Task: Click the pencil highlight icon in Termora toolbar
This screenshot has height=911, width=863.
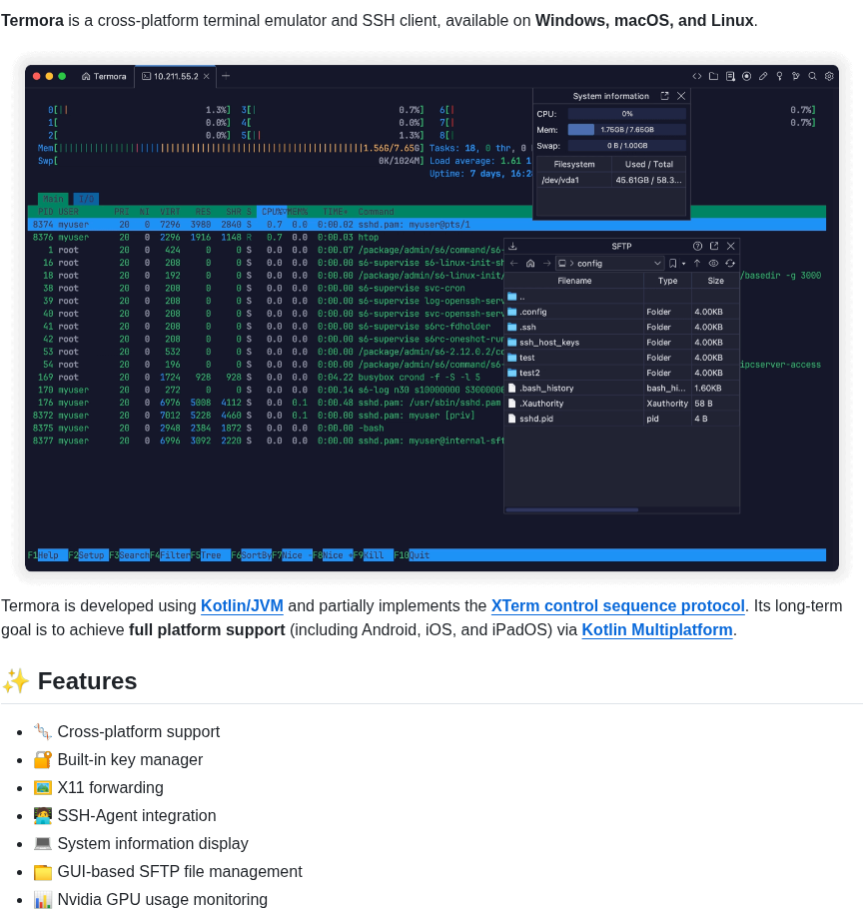Action: coord(763,76)
